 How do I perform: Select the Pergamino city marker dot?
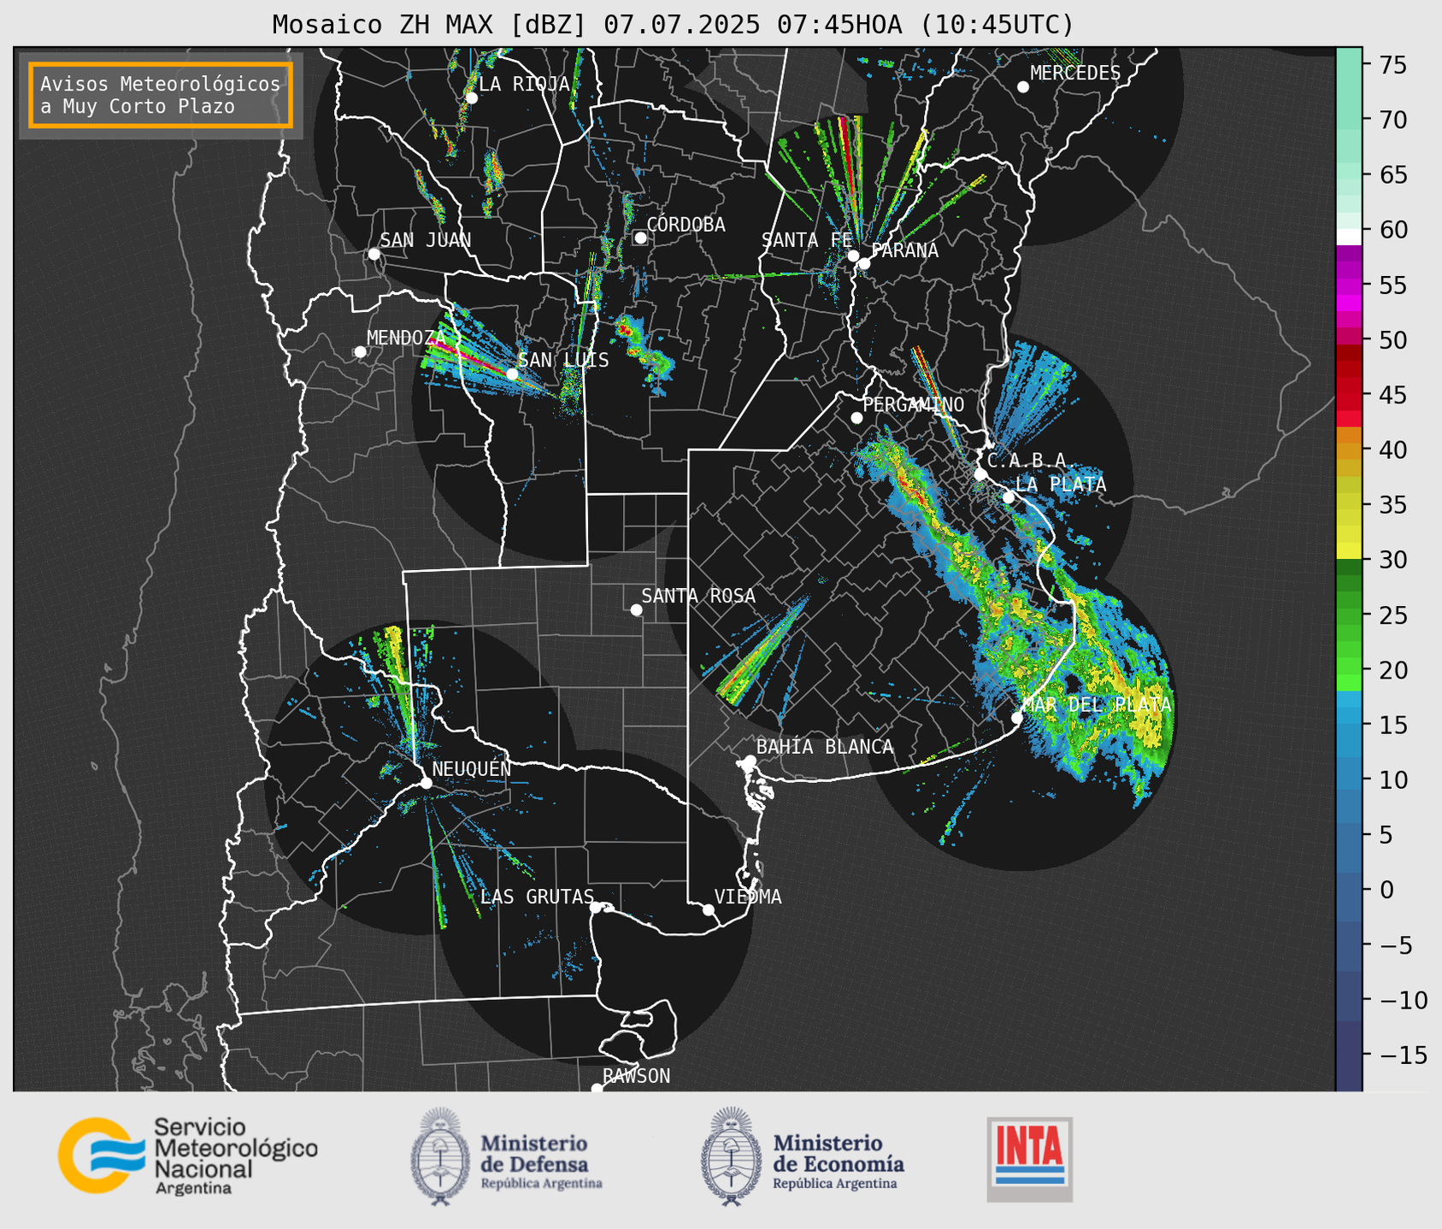click(856, 418)
